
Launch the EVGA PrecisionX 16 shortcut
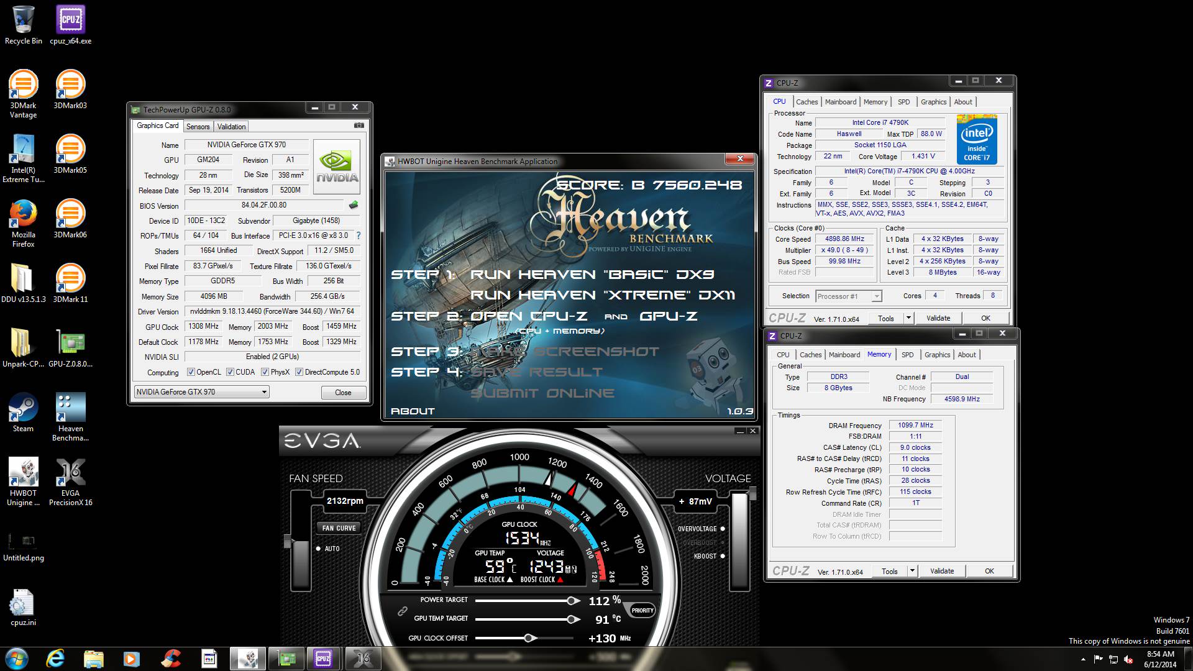pyautogui.click(x=70, y=482)
